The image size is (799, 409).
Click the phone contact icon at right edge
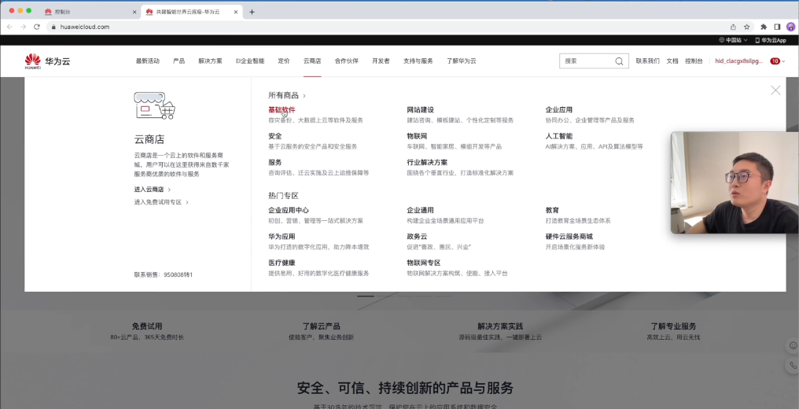pos(793,365)
